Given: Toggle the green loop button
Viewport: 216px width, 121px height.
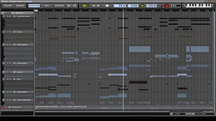Looking at the screenshot, I should coord(142,6).
